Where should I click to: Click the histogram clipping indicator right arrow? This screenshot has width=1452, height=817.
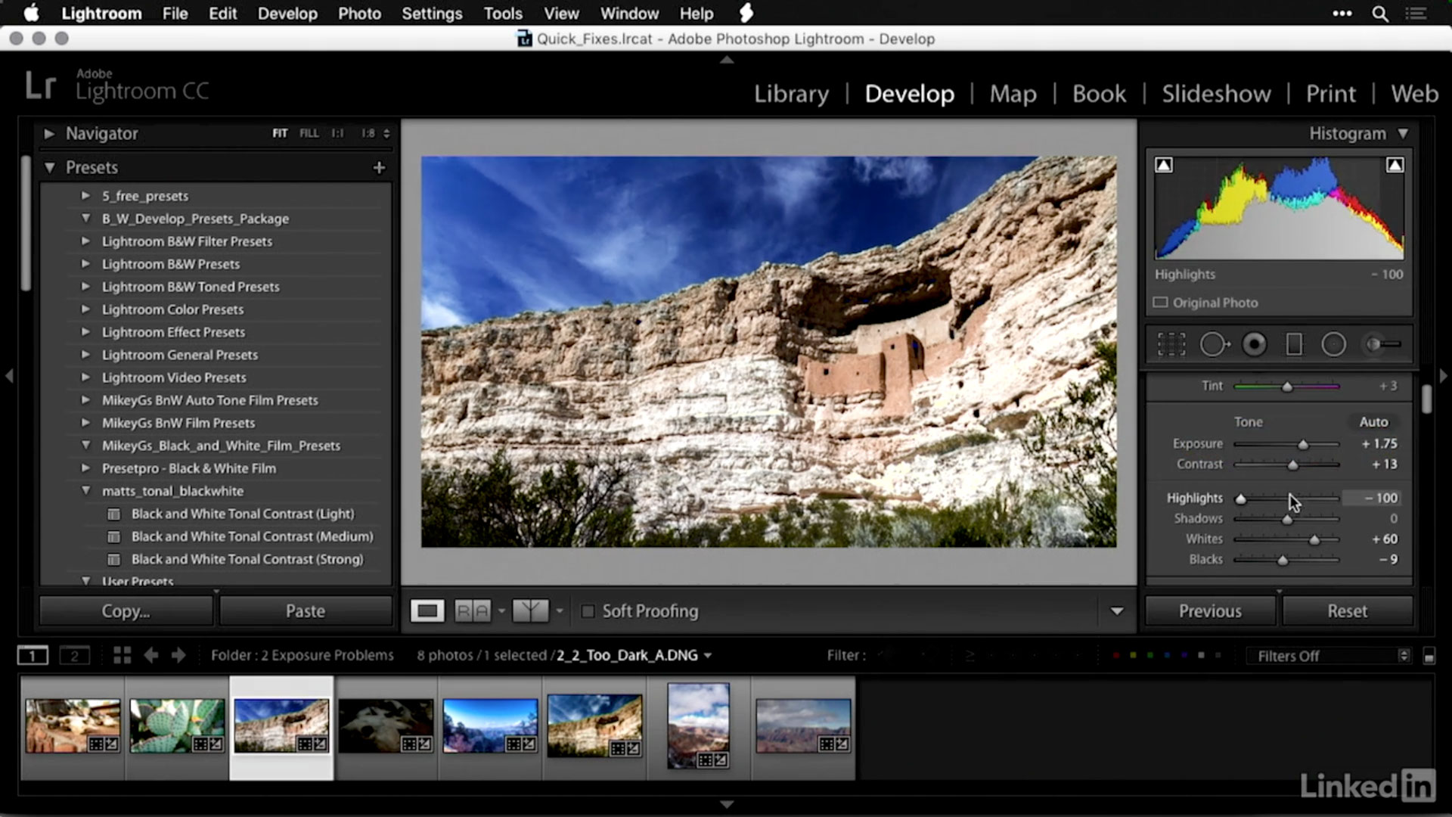tap(1395, 165)
